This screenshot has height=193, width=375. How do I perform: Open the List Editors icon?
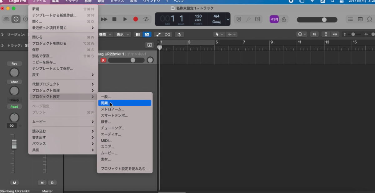(350, 19)
